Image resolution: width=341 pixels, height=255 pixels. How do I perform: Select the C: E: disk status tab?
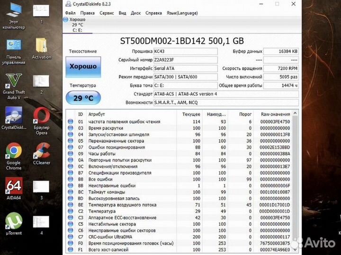(76, 25)
